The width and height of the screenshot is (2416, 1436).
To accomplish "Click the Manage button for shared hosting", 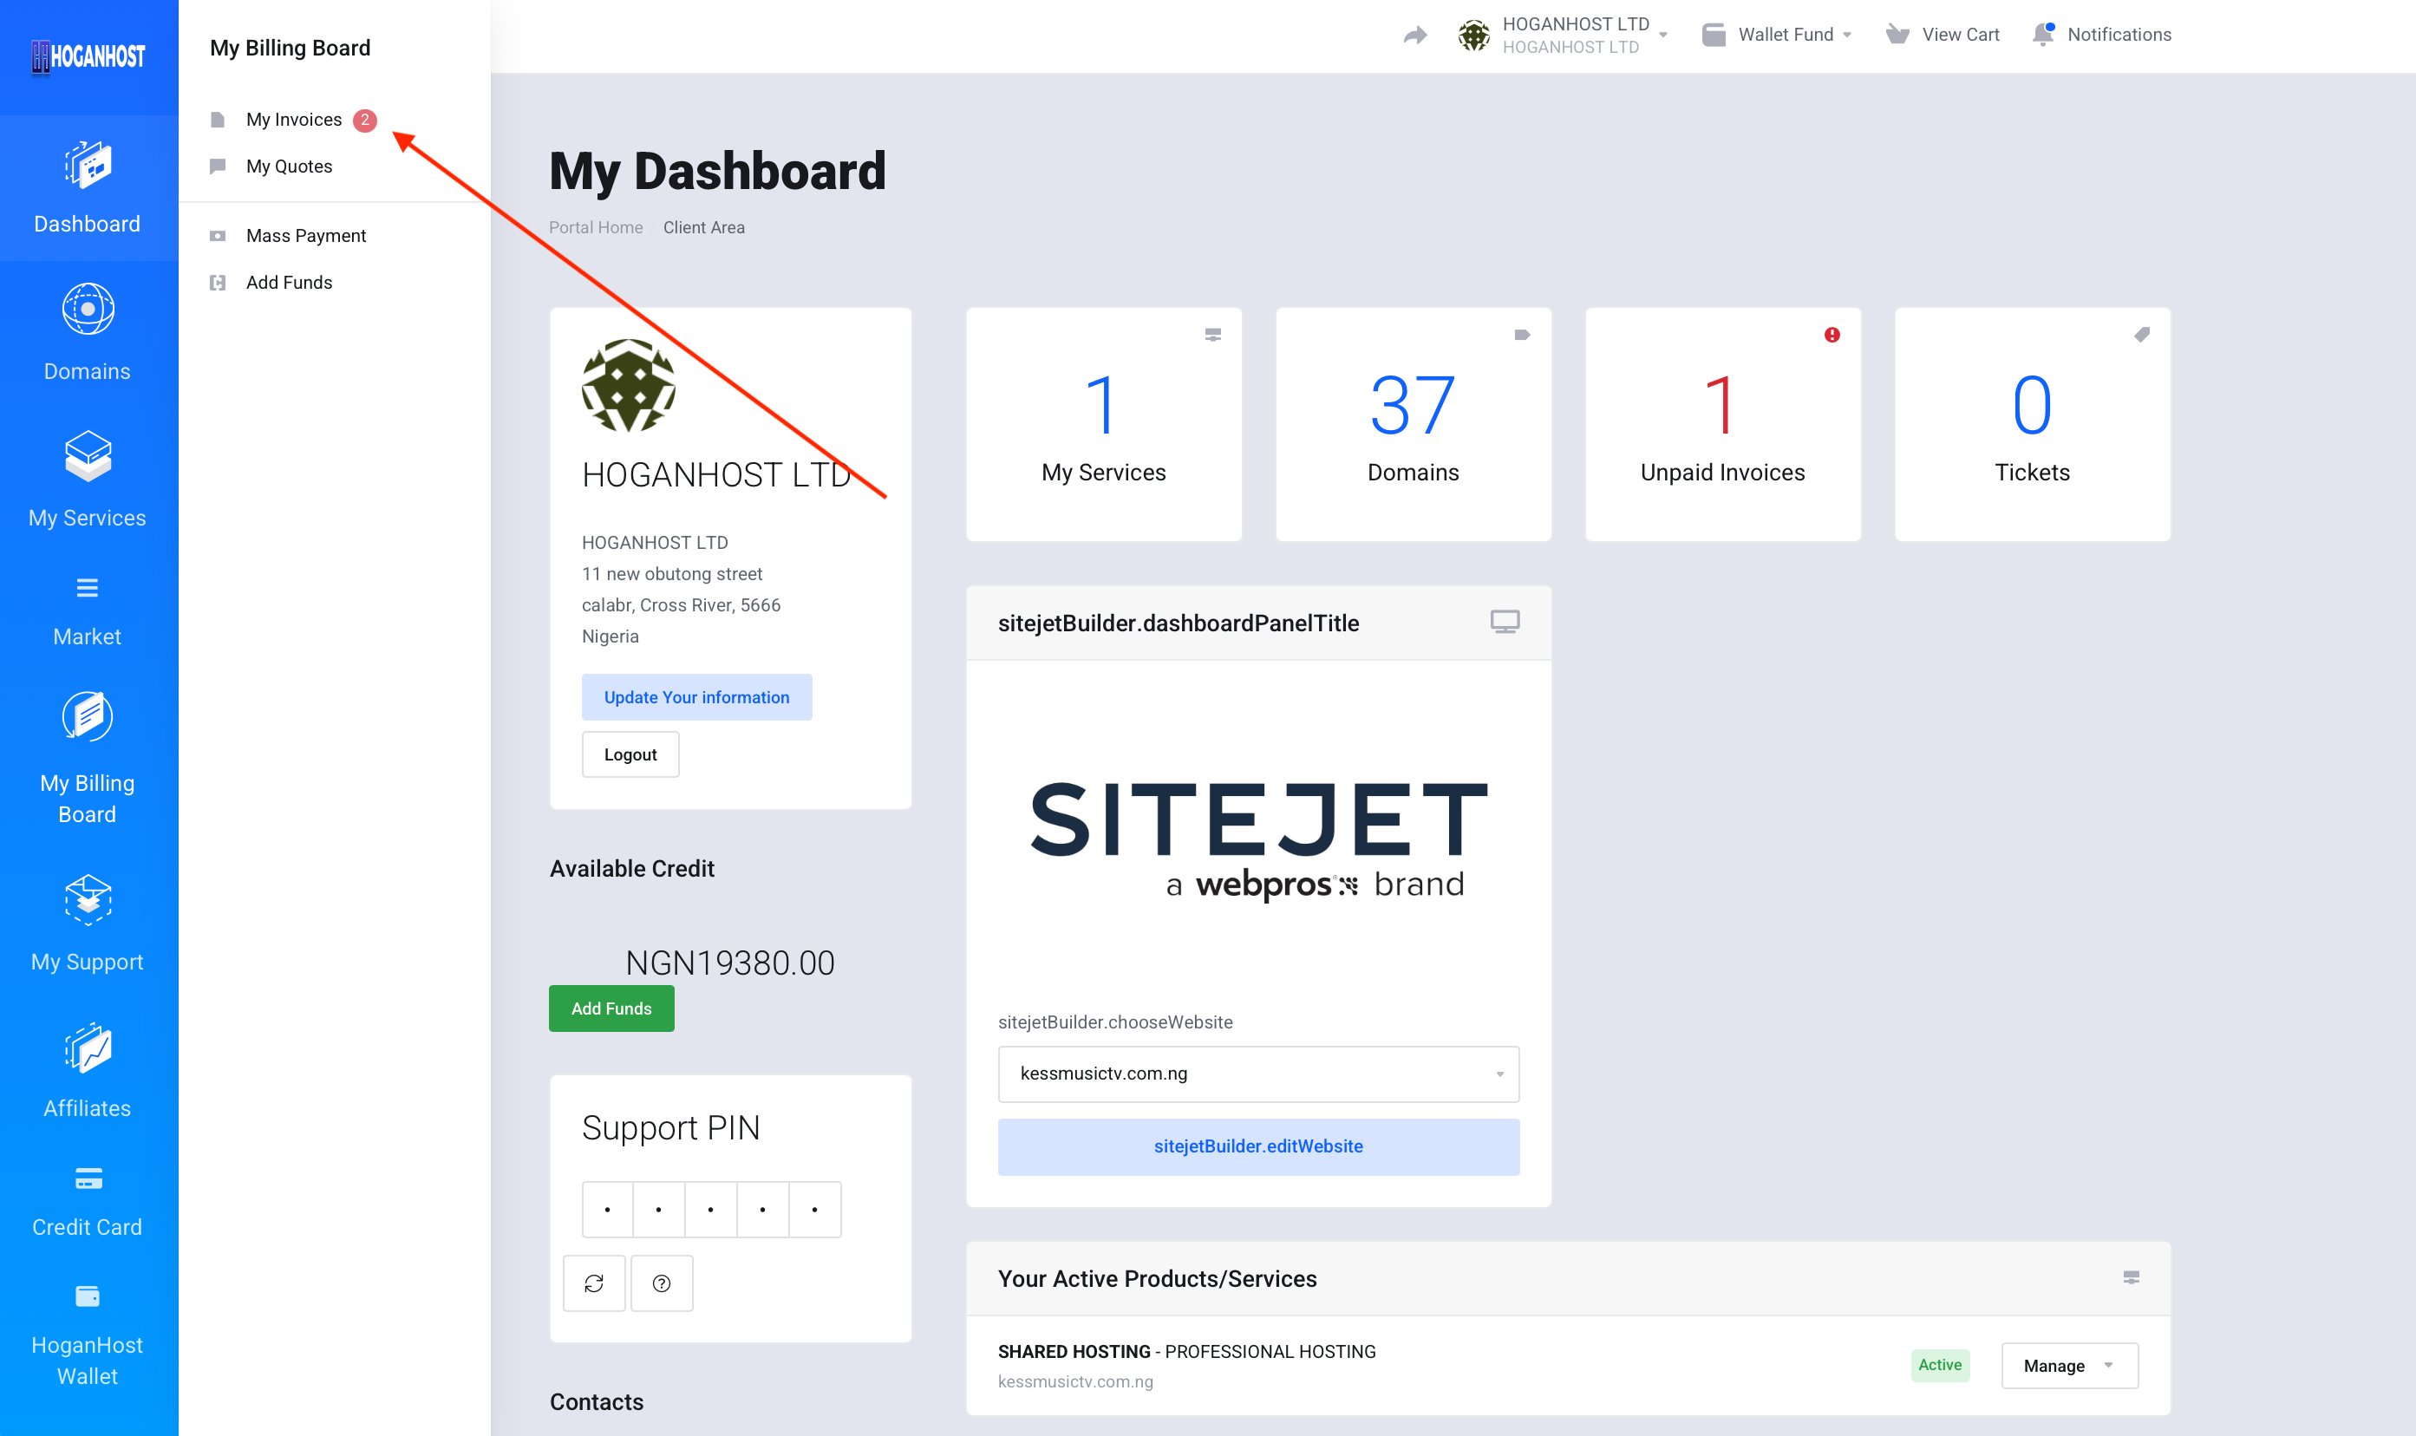I will point(2068,1366).
